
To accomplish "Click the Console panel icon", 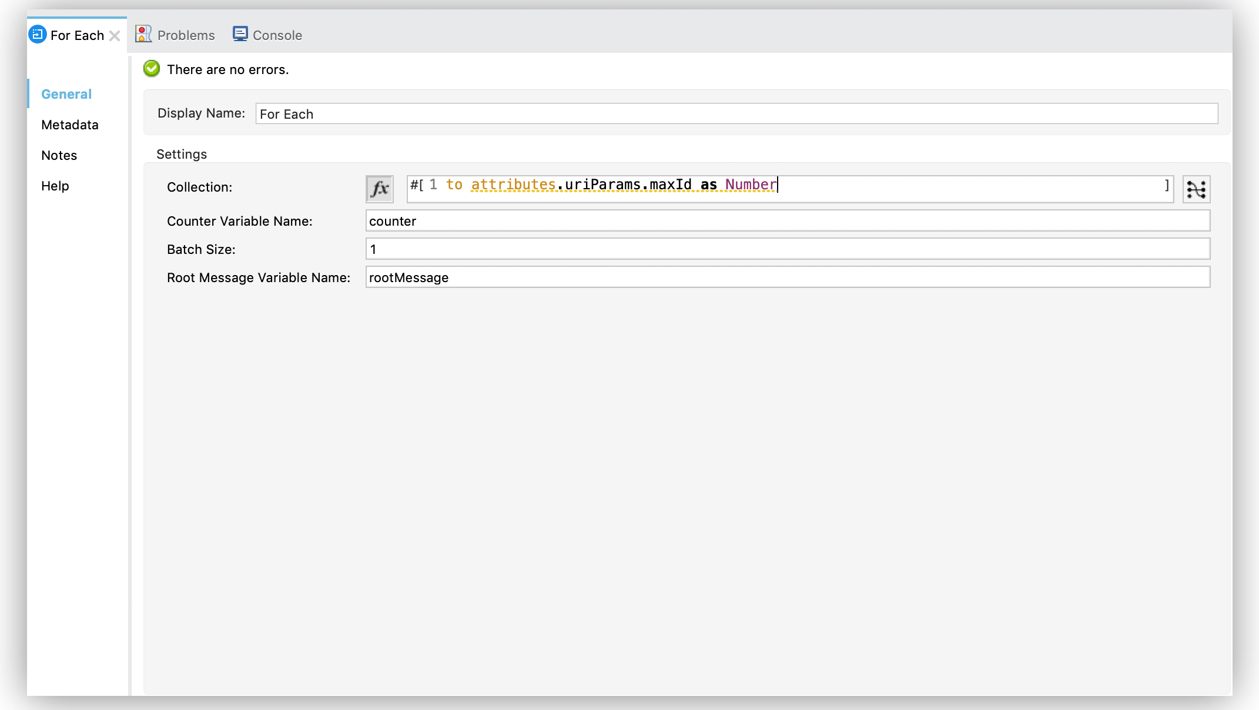I will tap(239, 35).
